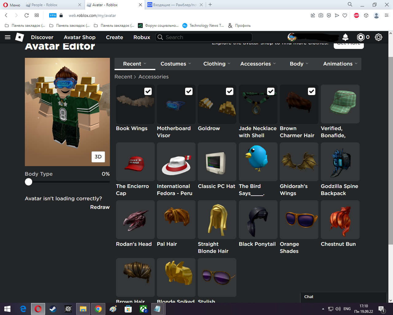The height and width of the screenshot is (315, 393).
Task: Uncheck the Goldrow accessory
Action: click(x=230, y=91)
